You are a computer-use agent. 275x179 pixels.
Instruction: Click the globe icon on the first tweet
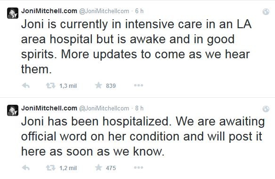pyautogui.click(x=266, y=12)
